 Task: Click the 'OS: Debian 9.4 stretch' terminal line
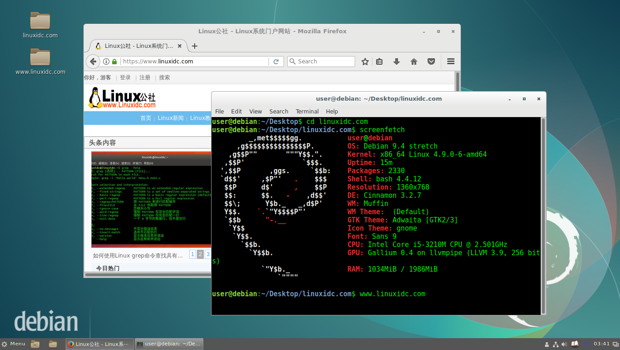[x=393, y=146]
